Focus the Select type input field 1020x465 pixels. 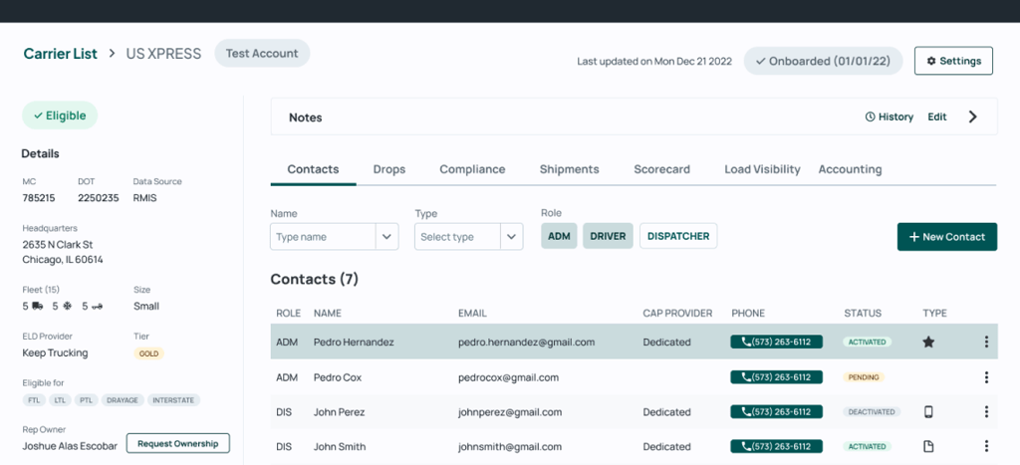(x=457, y=237)
